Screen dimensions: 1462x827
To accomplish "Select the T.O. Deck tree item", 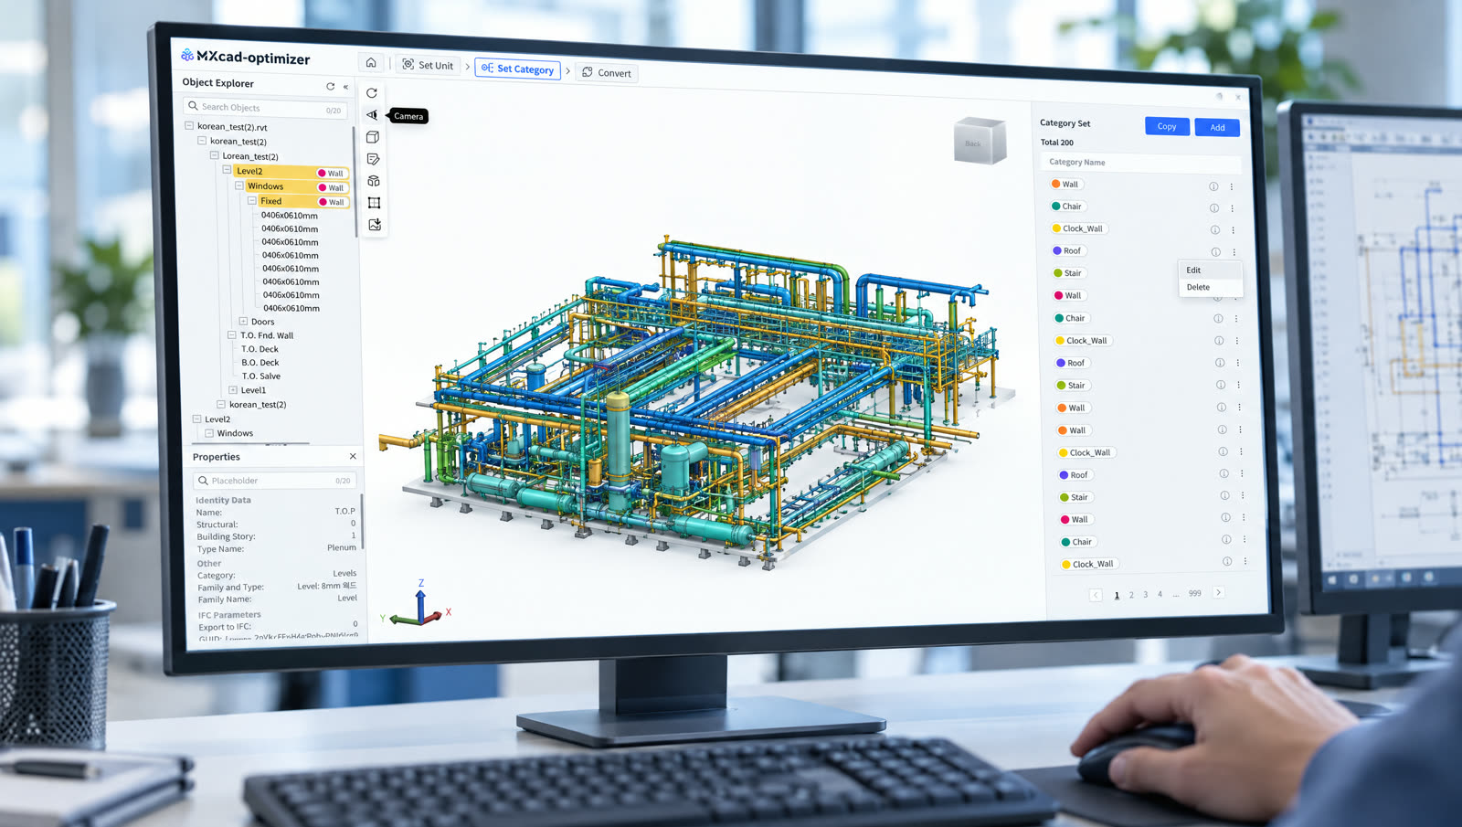I will click(x=260, y=349).
